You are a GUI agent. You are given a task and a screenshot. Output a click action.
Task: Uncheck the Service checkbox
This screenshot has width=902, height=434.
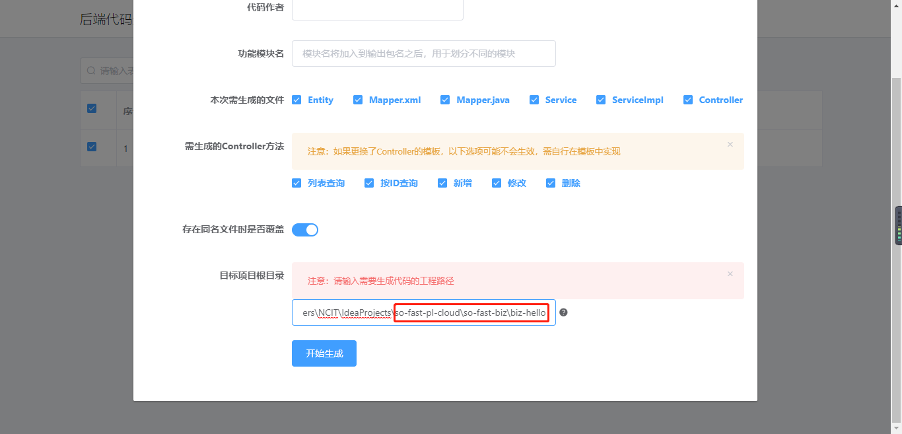pos(534,100)
